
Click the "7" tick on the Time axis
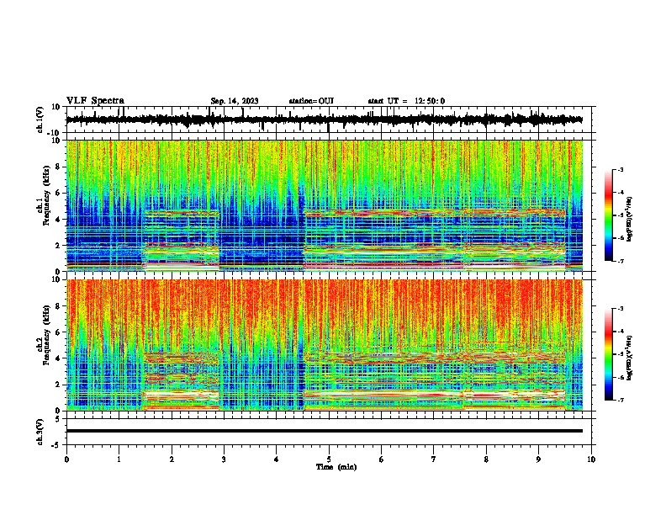click(x=434, y=459)
